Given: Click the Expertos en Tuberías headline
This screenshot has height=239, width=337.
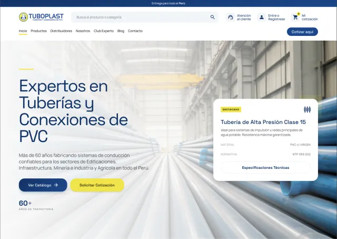Looking at the screenshot, I should coord(74,111).
